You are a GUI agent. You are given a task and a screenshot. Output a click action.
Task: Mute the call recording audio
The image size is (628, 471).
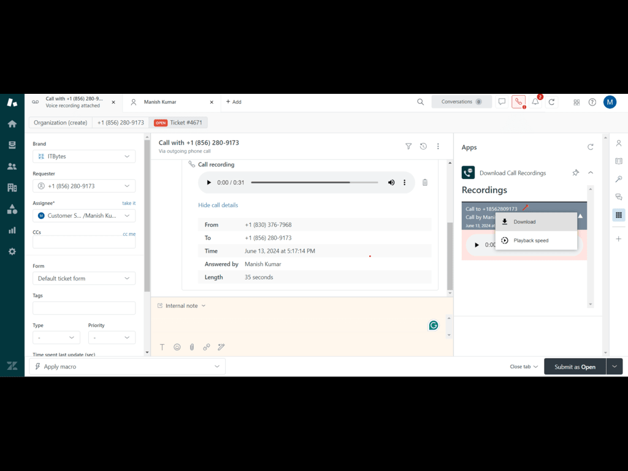click(x=391, y=183)
